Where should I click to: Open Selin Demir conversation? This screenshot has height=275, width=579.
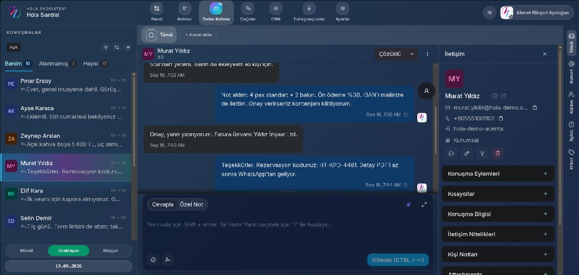[x=66, y=222]
